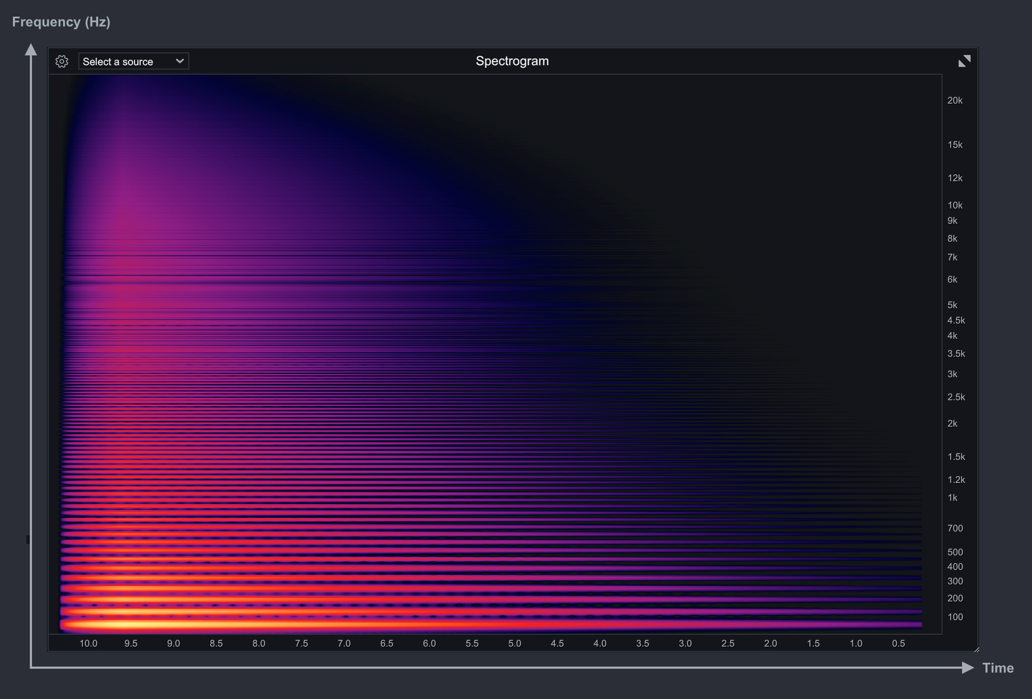Click the 20k frequency axis label
The image size is (1032, 699).
pos(955,101)
